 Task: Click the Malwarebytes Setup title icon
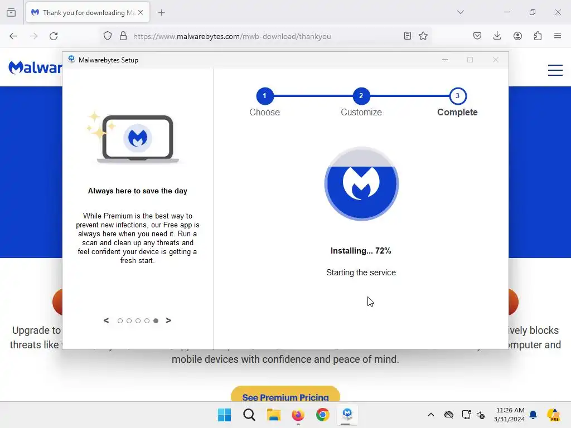click(x=71, y=59)
